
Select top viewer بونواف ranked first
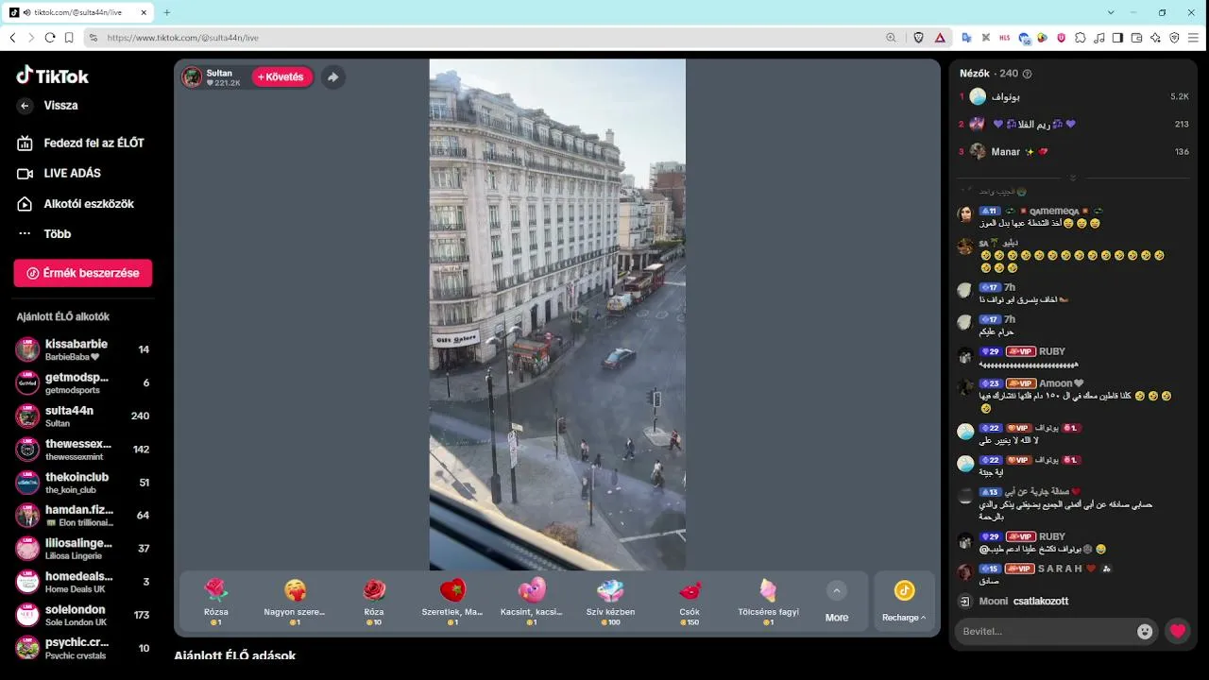tap(1073, 96)
